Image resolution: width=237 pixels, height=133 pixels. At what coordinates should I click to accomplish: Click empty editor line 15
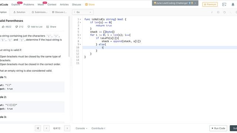pyautogui.click(x=160, y=63)
